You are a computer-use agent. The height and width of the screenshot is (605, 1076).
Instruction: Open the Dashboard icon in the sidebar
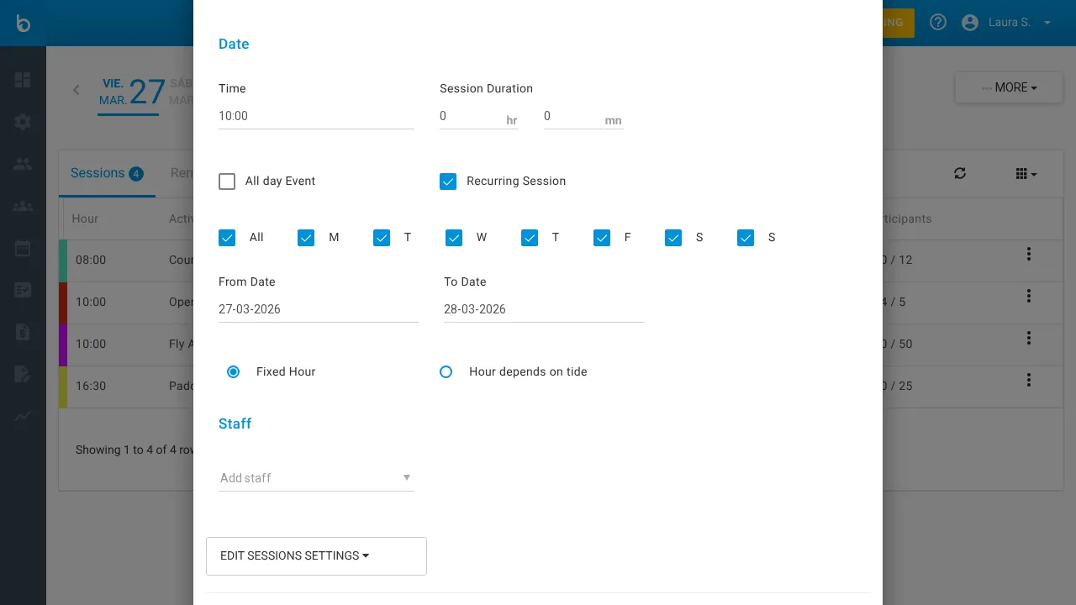23,80
